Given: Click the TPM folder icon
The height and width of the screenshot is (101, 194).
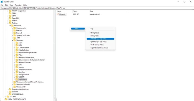Looking at the screenshot, I should [15, 38].
